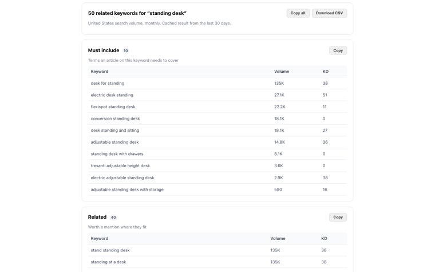Image resolution: width=435 pixels, height=272 pixels.
Task: Click "Terms an article" description text
Action: (133, 61)
